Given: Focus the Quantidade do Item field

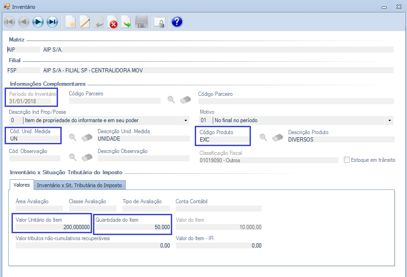Looking at the screenshot, I should tap(133, 227).
